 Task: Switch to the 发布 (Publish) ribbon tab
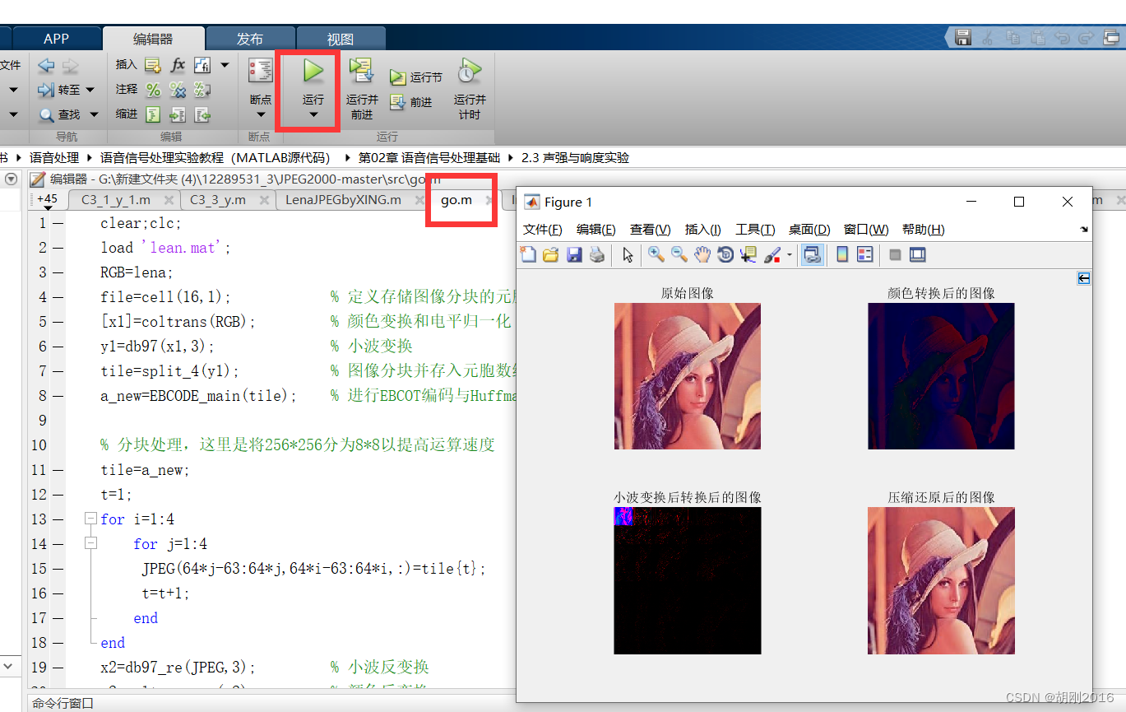(x=250, y=39)
